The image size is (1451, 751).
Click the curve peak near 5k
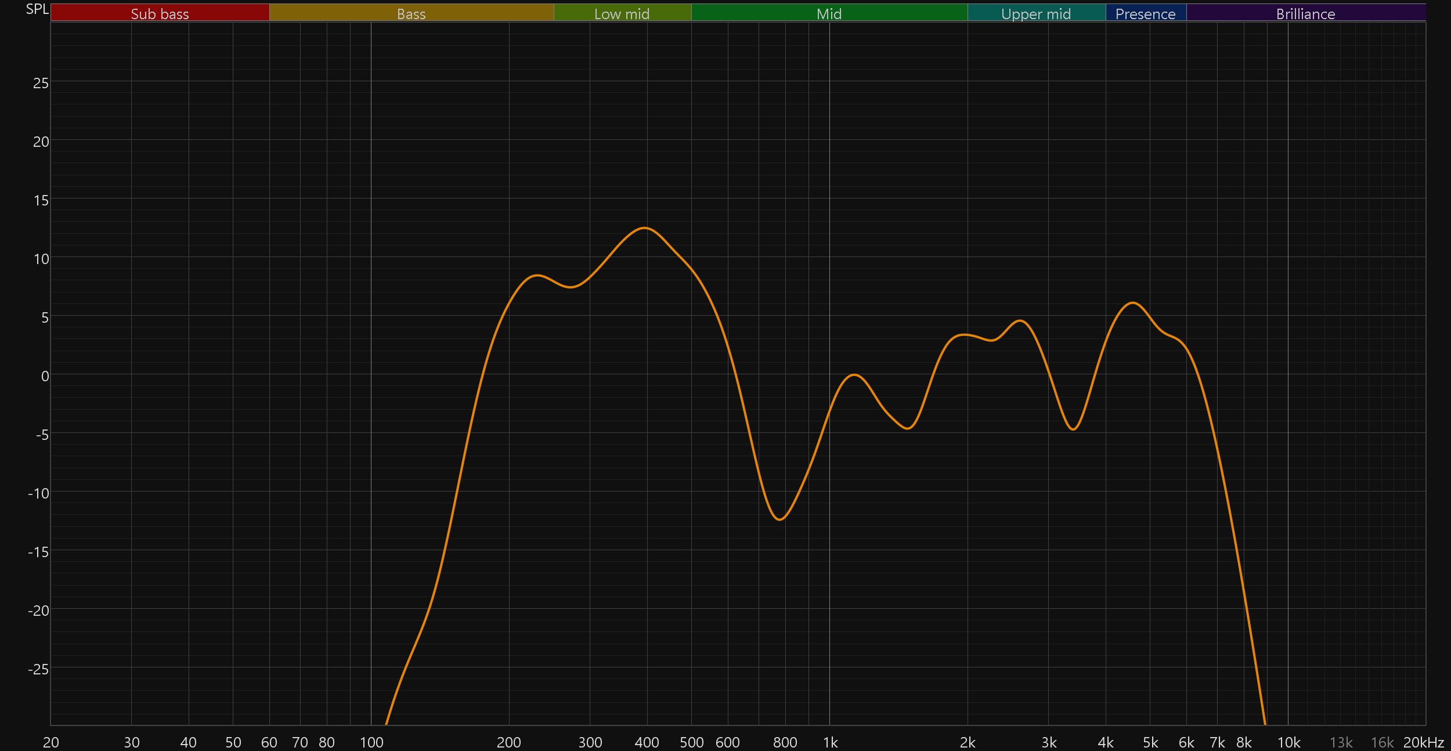tap(1132, 303)
